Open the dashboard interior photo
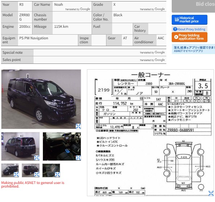Image resolution: width=215 pixels, height=202 pixels. [x=62, y=146]
